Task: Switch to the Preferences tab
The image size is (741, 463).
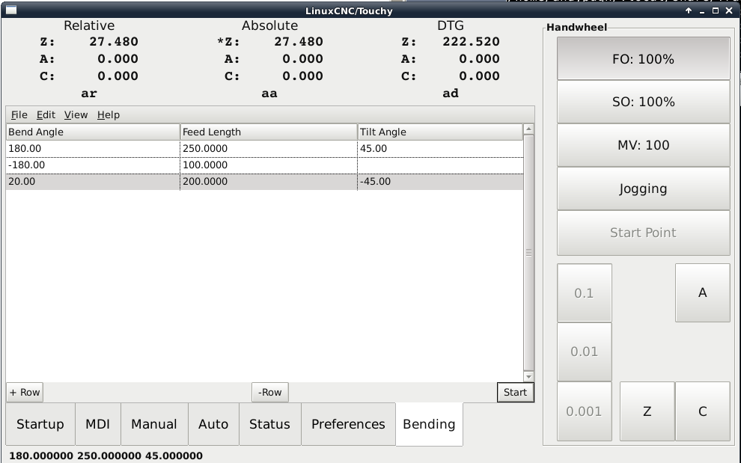Action: click(x=348, y=424)
